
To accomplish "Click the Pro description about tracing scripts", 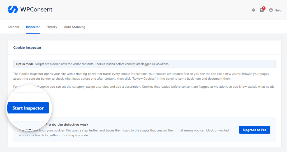I will click(x=124, y=133).
